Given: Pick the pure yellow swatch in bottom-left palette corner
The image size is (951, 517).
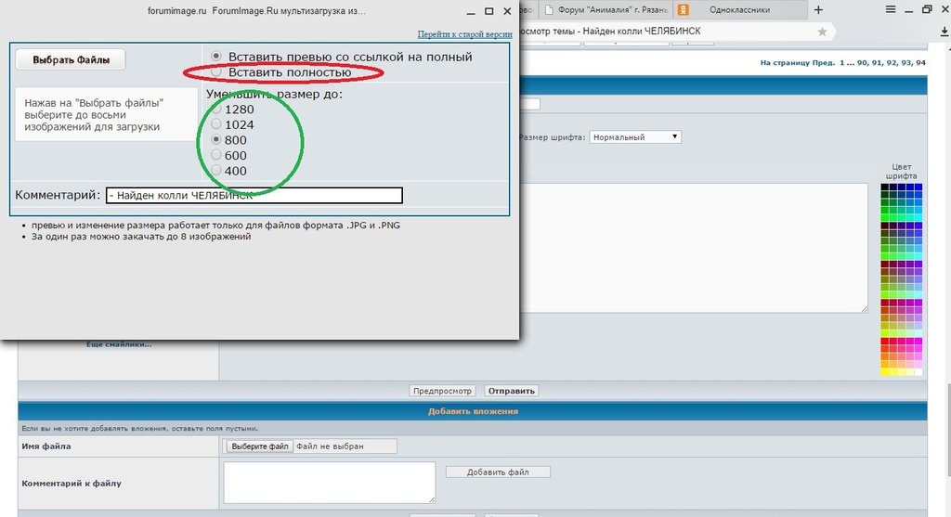Looking at the screenshot, I should (885, 371).
